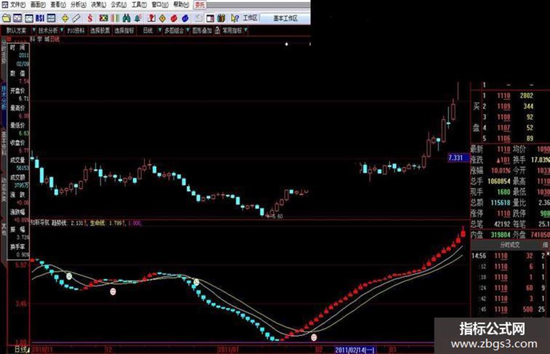Open the folder icon in toolbar
This screenshot has width=550, height=354.
[6, 18]
